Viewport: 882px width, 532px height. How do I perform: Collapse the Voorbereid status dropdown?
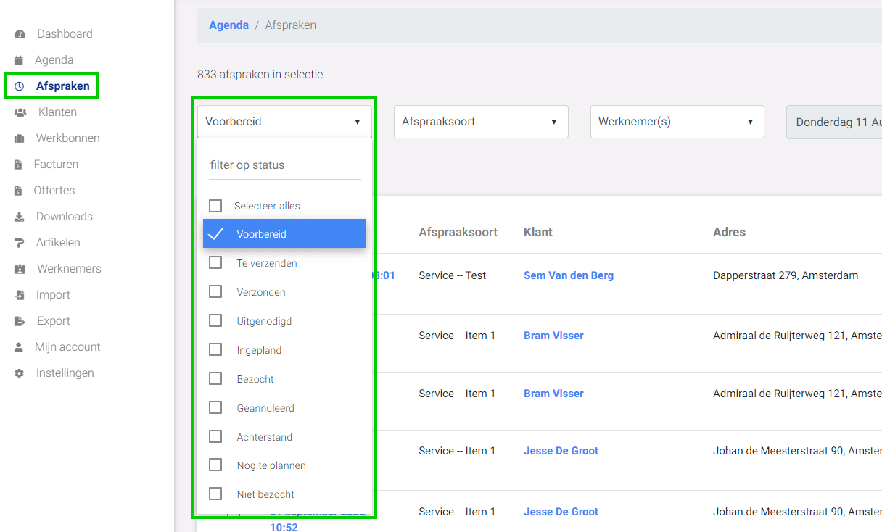tap(284, 122)
